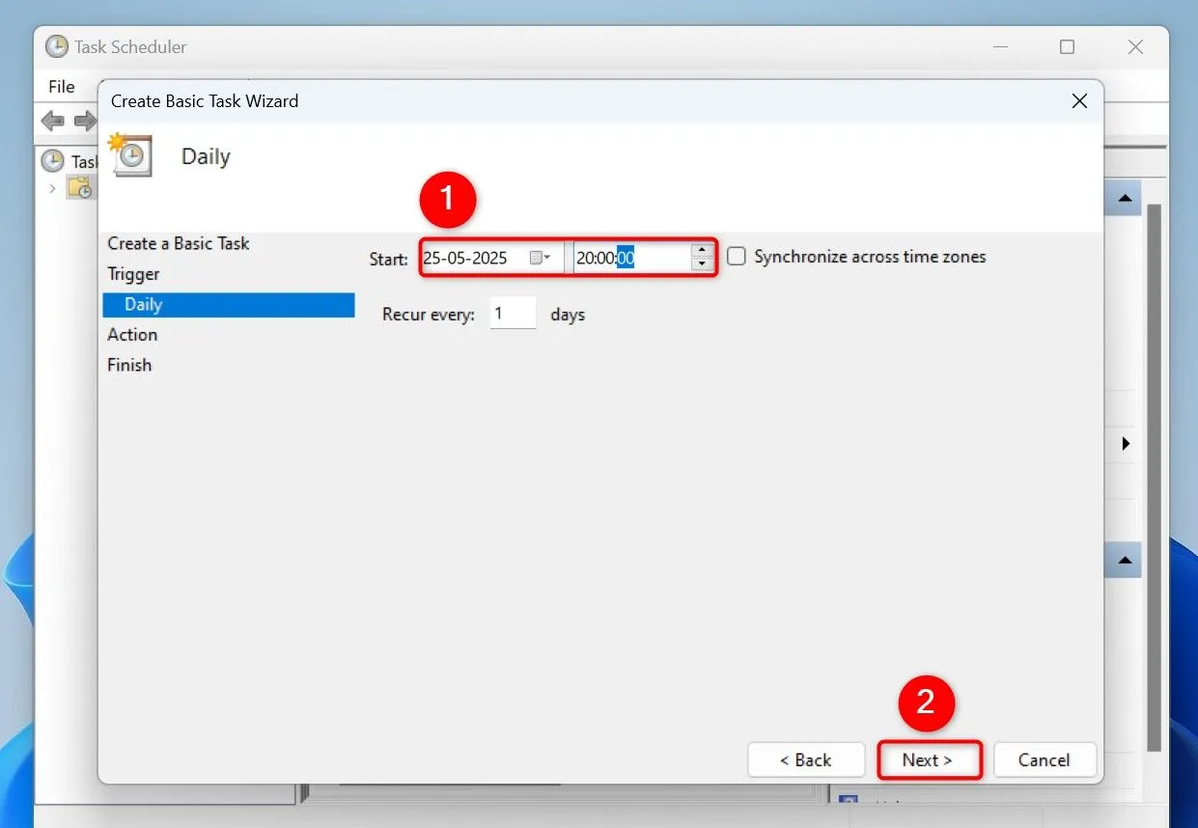Screen dimensions: 1198x828
Task: Select the Action step in wizard sidebar
Action: click(x=132, y=334)
